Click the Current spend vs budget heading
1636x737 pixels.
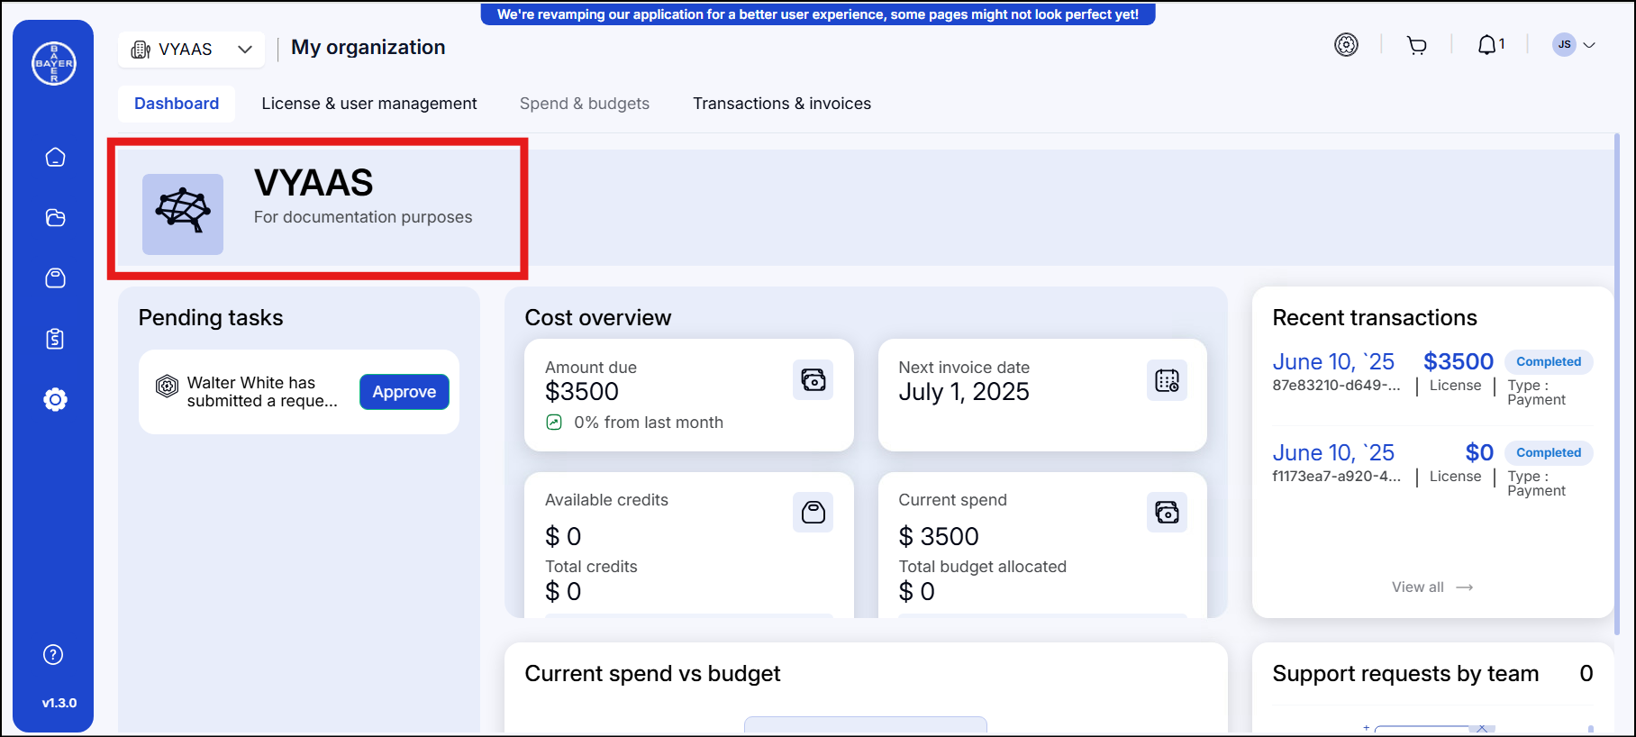point(652,674)
